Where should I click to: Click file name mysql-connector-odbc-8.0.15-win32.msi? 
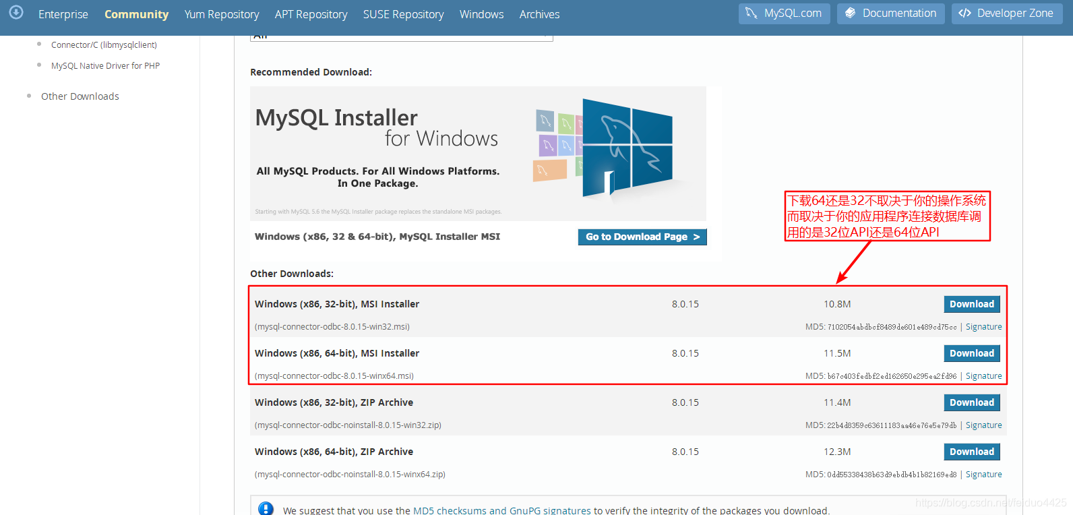[x=332, y=327]
